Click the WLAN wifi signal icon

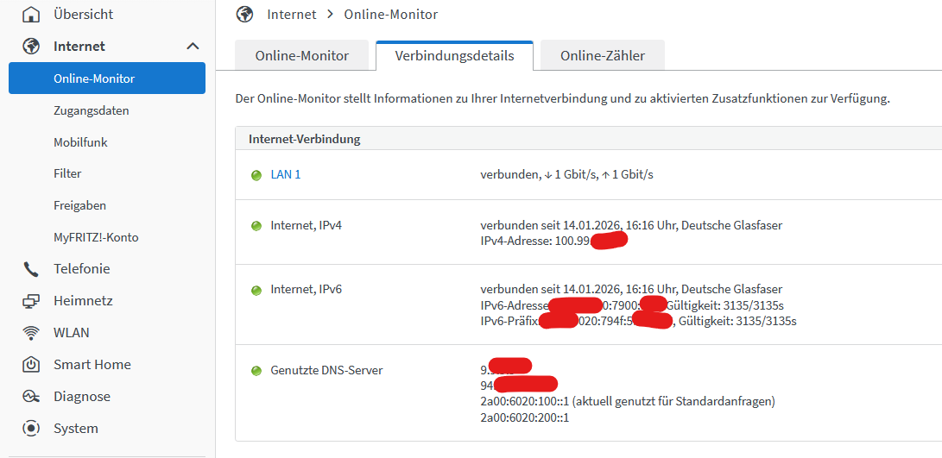pos(31,333)
